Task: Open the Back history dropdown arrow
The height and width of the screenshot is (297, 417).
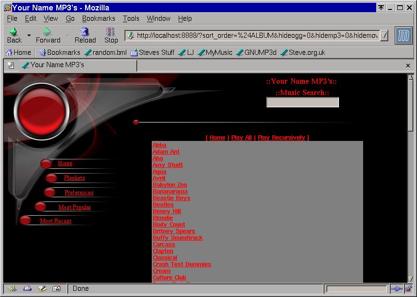Action: click(29, 35)
